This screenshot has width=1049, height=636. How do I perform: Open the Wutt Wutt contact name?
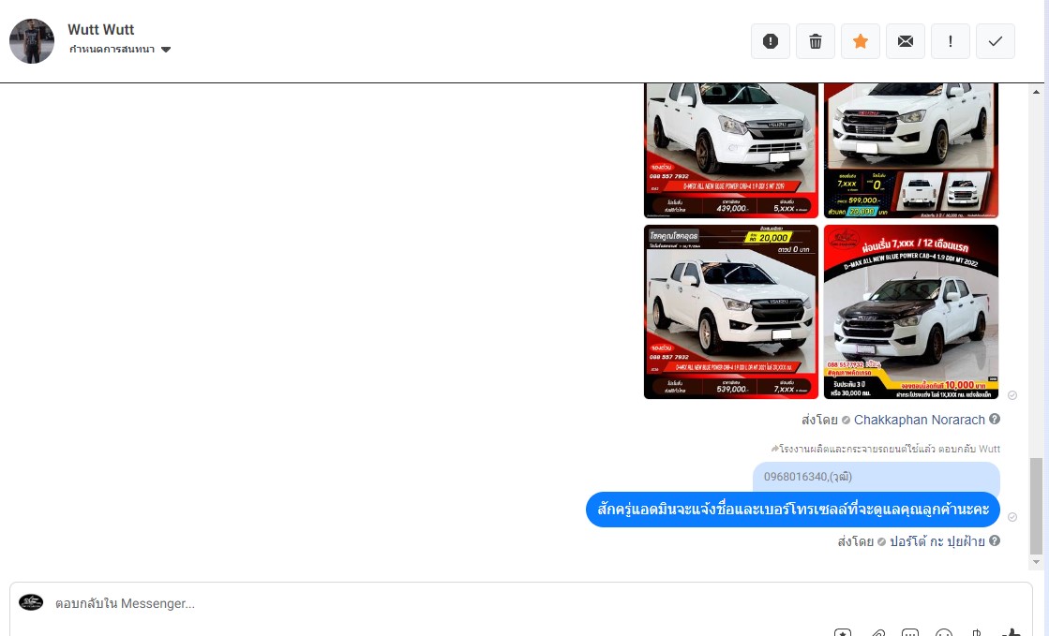101,29
